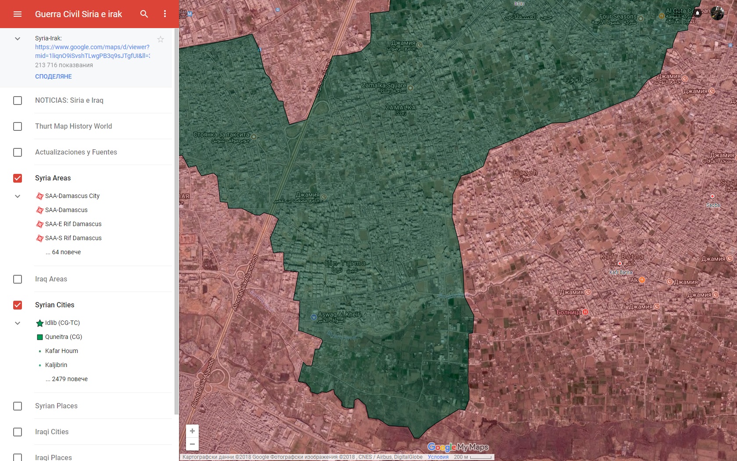This screenshot has width=737, height=461.
Task: Select Quneitra (CG) list entry
Action: click(64, 337)
